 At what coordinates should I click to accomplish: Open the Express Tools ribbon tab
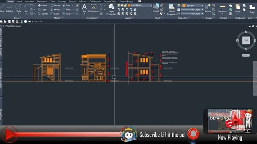coord(110,1)
